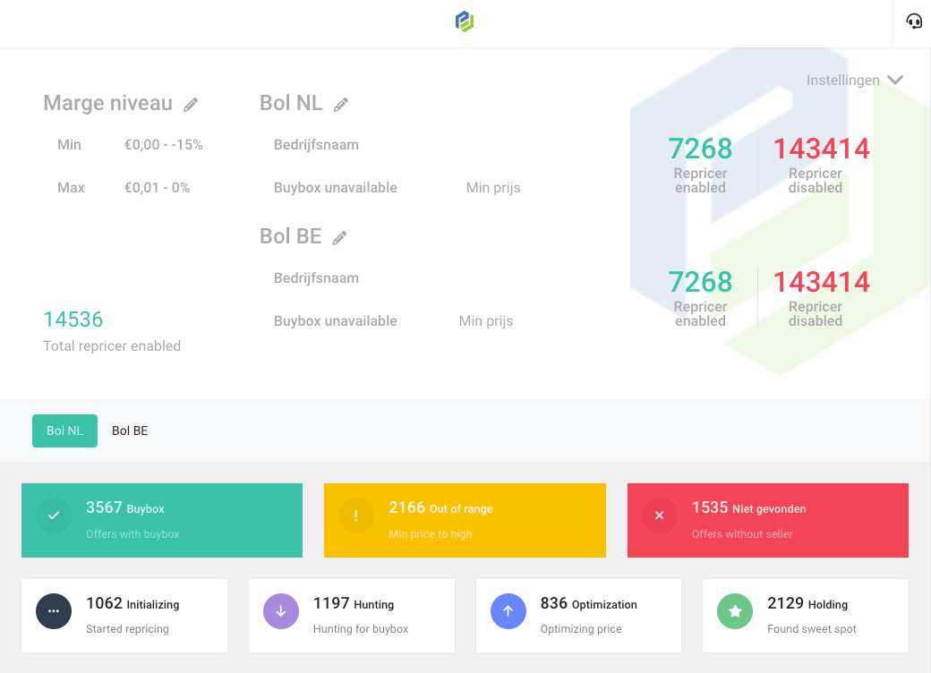This screenshot has height=673, width=931.
Task: Click the purple arrow icon on the Hunting card
Action: [x=281, y=610]
